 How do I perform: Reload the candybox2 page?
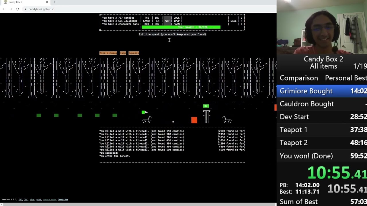17,9
